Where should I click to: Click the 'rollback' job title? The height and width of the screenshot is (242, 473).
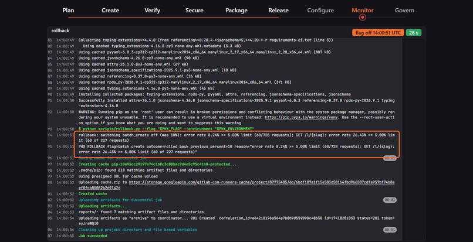point(60,30)
